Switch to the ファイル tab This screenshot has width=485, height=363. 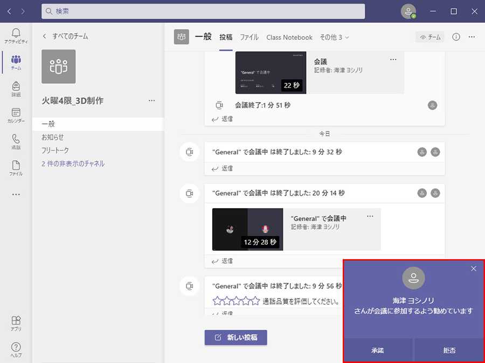250,37
